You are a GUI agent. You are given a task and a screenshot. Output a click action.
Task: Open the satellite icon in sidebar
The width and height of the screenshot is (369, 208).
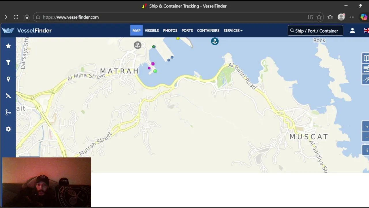(8, 96)
